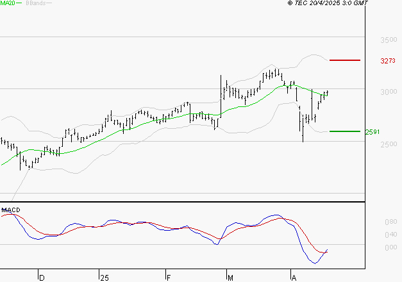Screen dimensions: 402x282
Task: Click the D month marker on time axis
Action: point(42,278)
